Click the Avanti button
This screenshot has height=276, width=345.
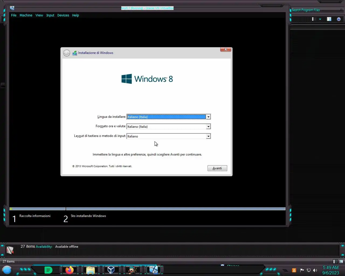coord(217,168)
